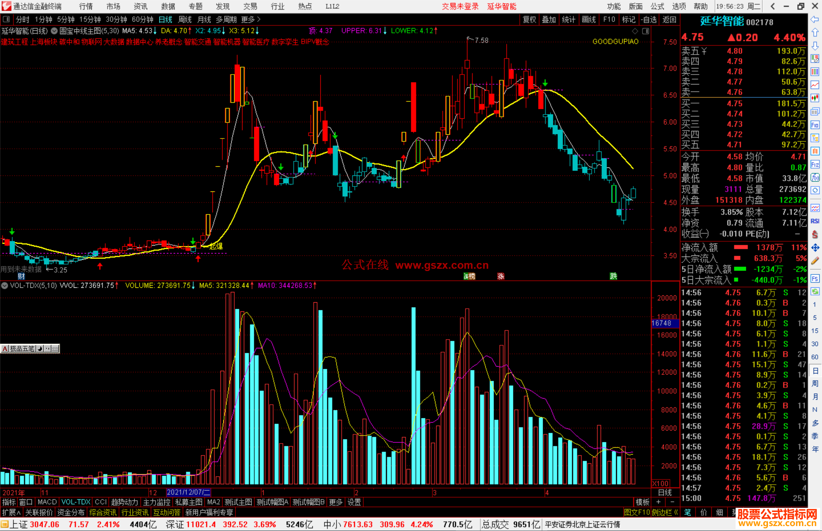Viewport: 822px width, 531px height.
Task: Click the four-way move arrows icon
Action: coord(815,247)
